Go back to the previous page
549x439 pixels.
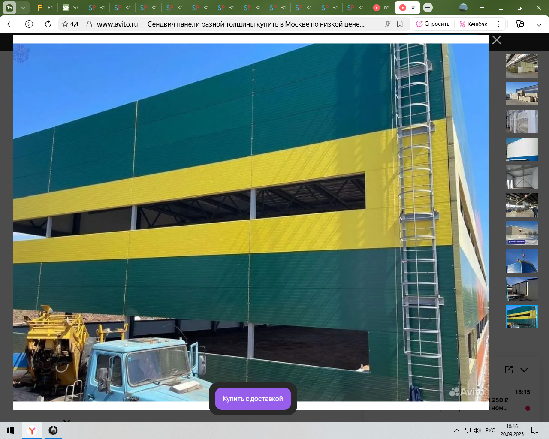point(10,24)
